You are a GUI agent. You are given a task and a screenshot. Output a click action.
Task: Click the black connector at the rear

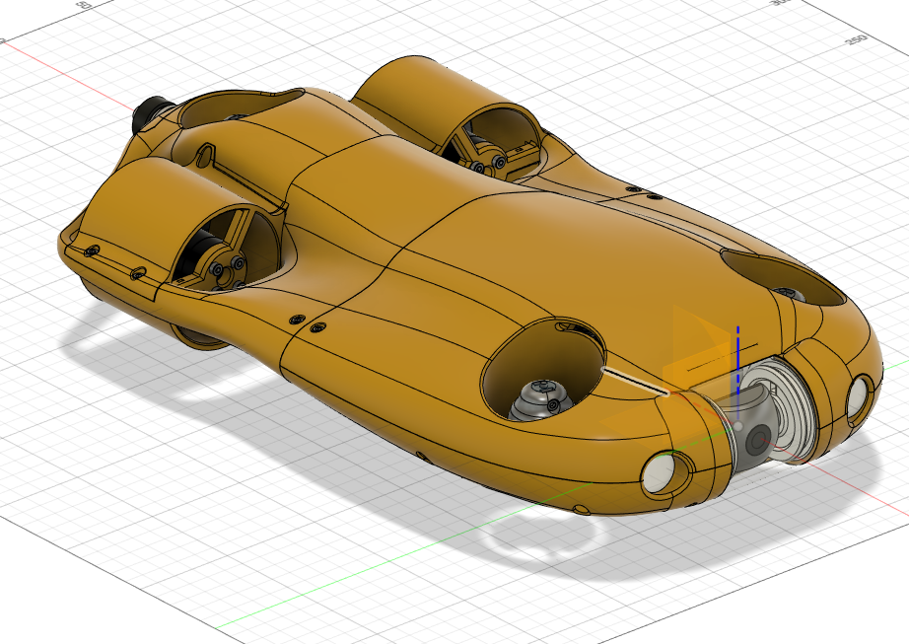(150, 113)
